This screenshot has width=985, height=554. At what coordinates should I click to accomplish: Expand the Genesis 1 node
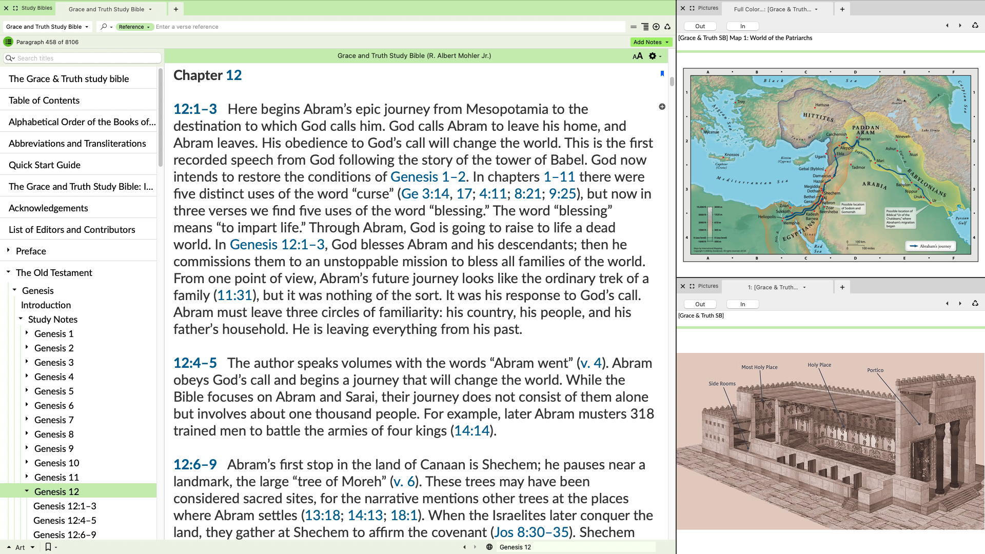tap(27, 333)
